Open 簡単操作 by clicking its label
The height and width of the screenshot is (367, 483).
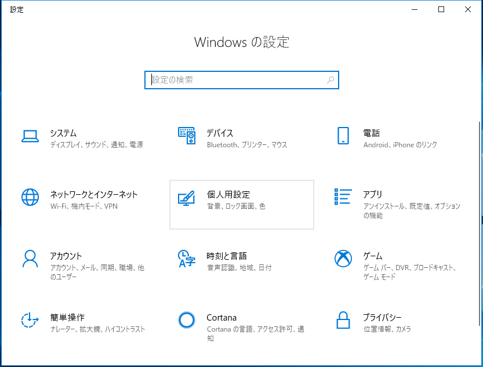[x=68, y=317]
